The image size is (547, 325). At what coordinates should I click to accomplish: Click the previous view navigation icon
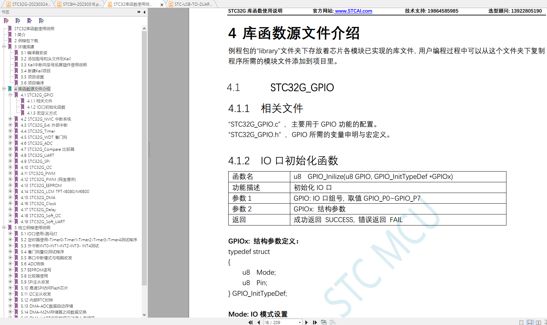[x=324, y=322]
